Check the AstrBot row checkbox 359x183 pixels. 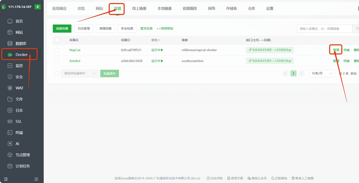[x=57, y=61]
